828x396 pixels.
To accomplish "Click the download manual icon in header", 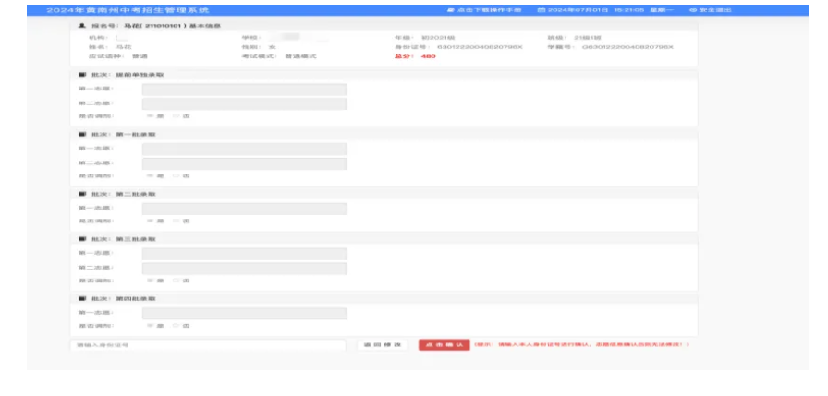I will pyautogui.click(x=450, y=9).
